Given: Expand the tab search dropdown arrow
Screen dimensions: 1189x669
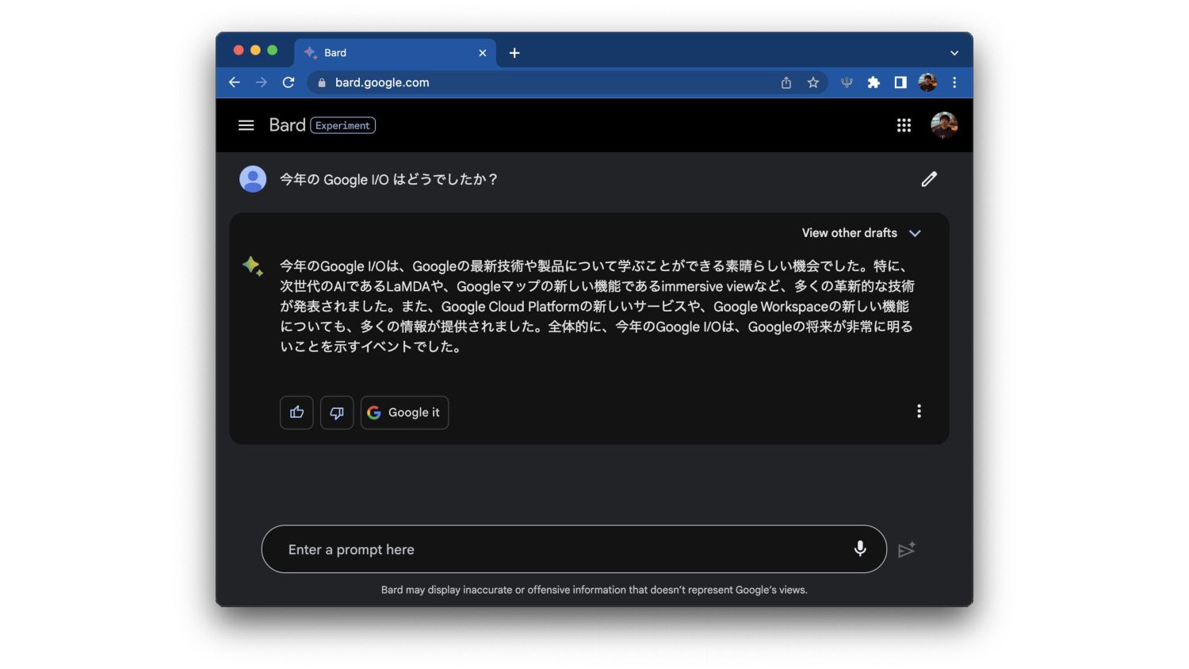Looking at the screenshot, I should (x=954, y=53).
